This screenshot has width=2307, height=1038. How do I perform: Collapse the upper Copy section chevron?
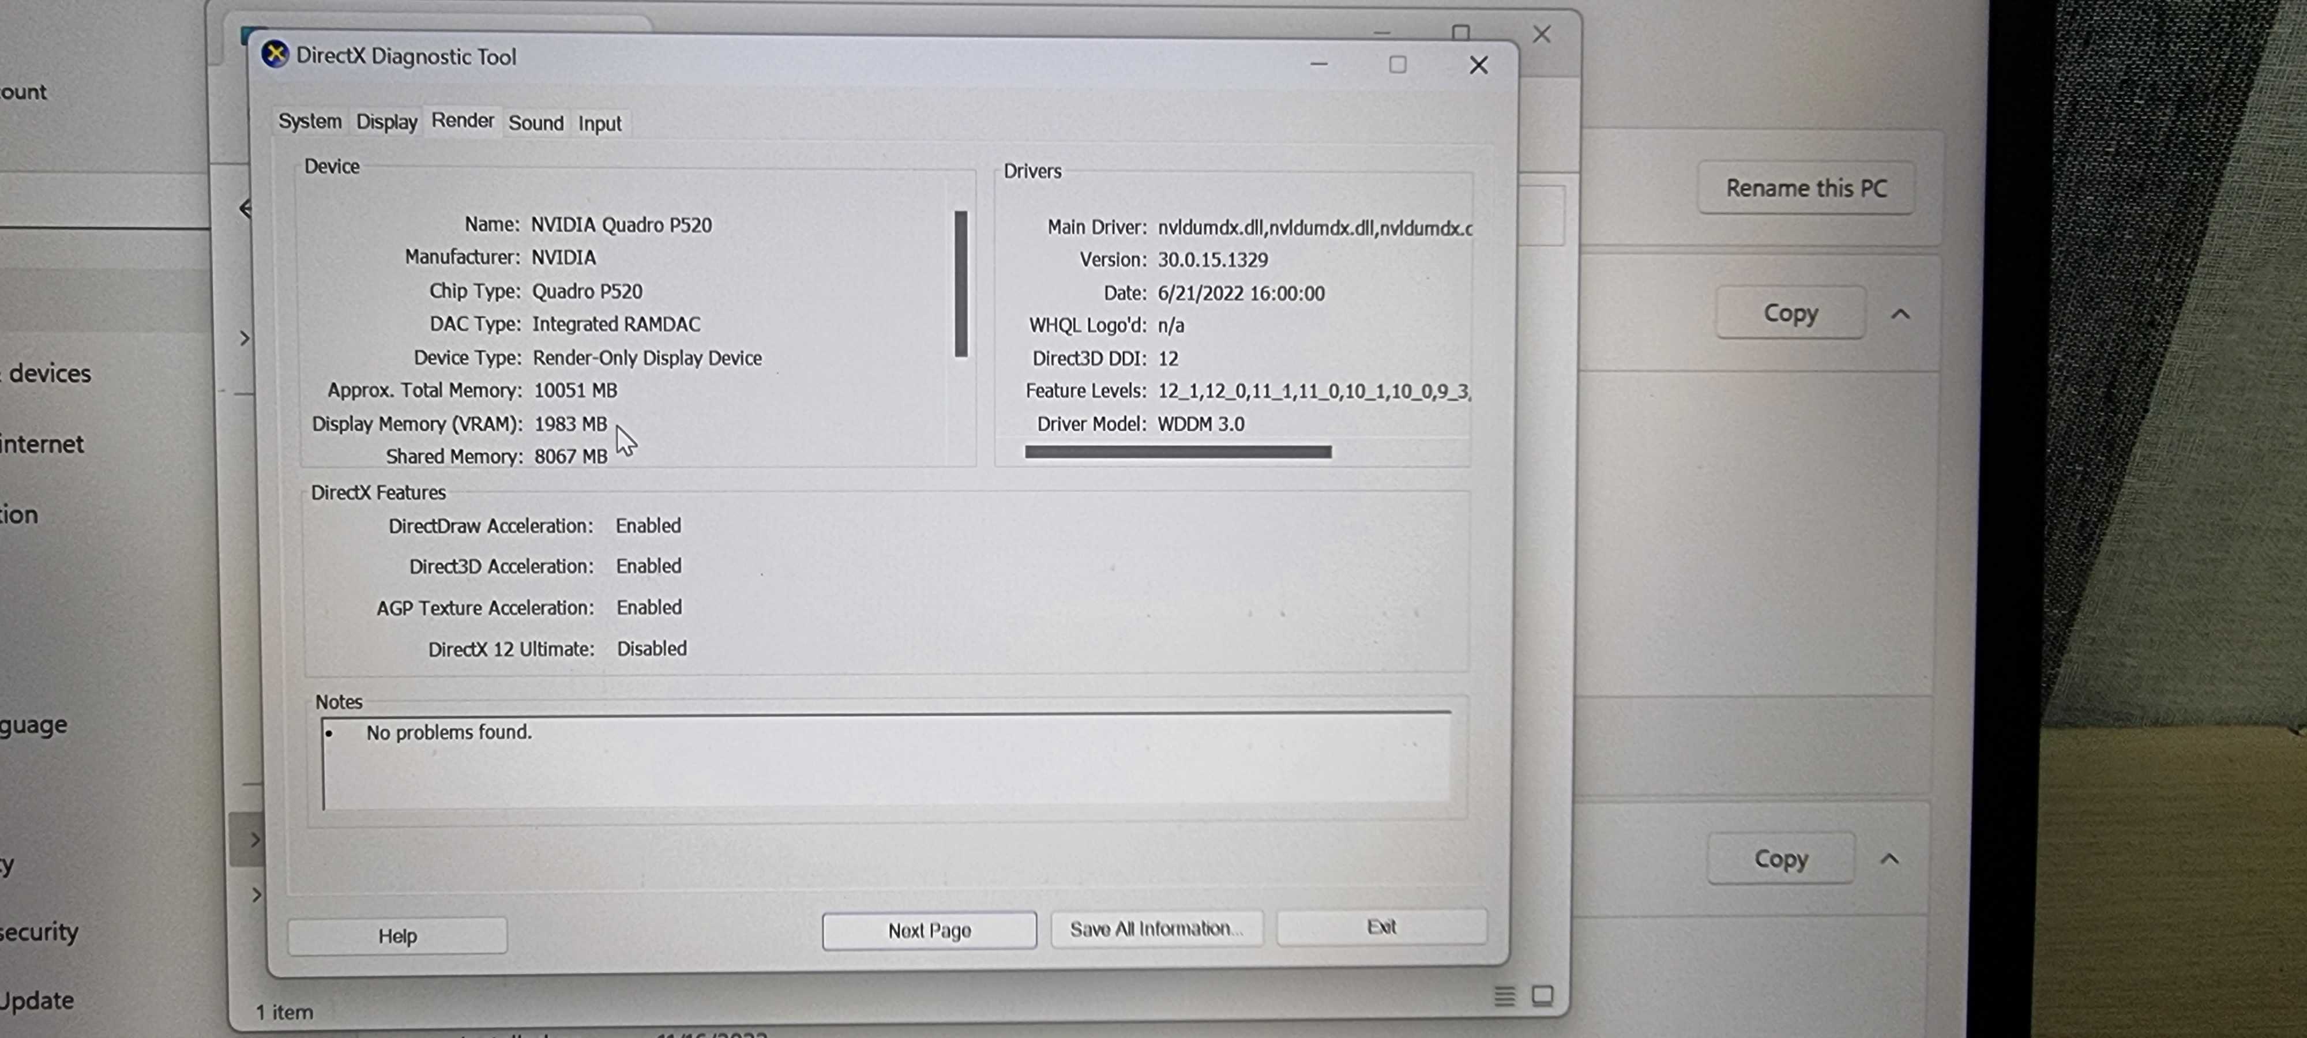click(1900, 314)
